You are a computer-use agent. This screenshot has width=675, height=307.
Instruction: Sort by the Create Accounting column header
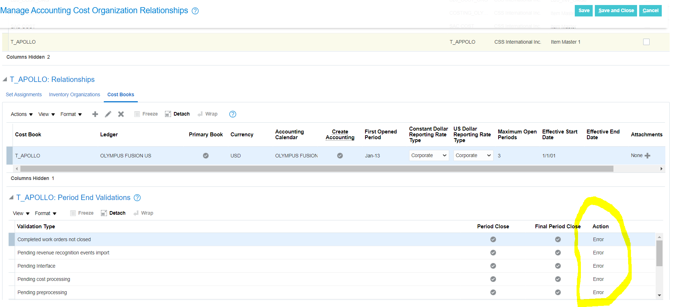coord(340,135)
